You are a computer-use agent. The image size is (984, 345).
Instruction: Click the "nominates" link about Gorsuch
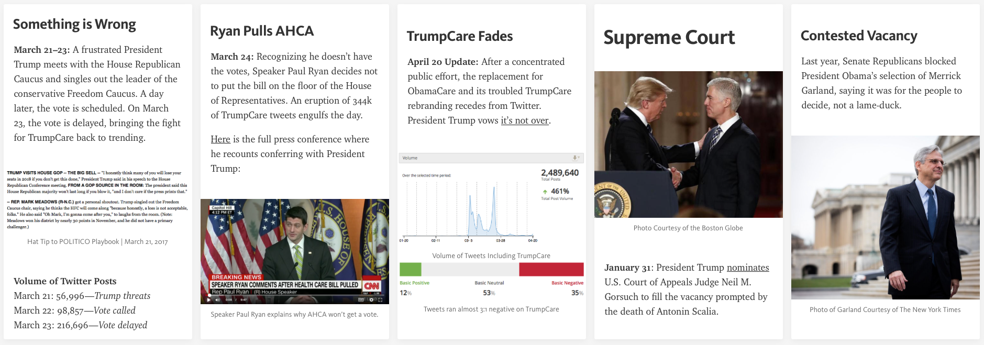coord(747,268)
